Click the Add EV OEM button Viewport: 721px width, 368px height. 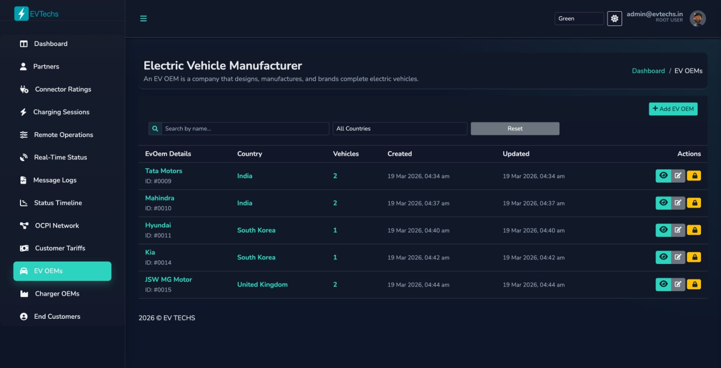[x=673, y=109]
